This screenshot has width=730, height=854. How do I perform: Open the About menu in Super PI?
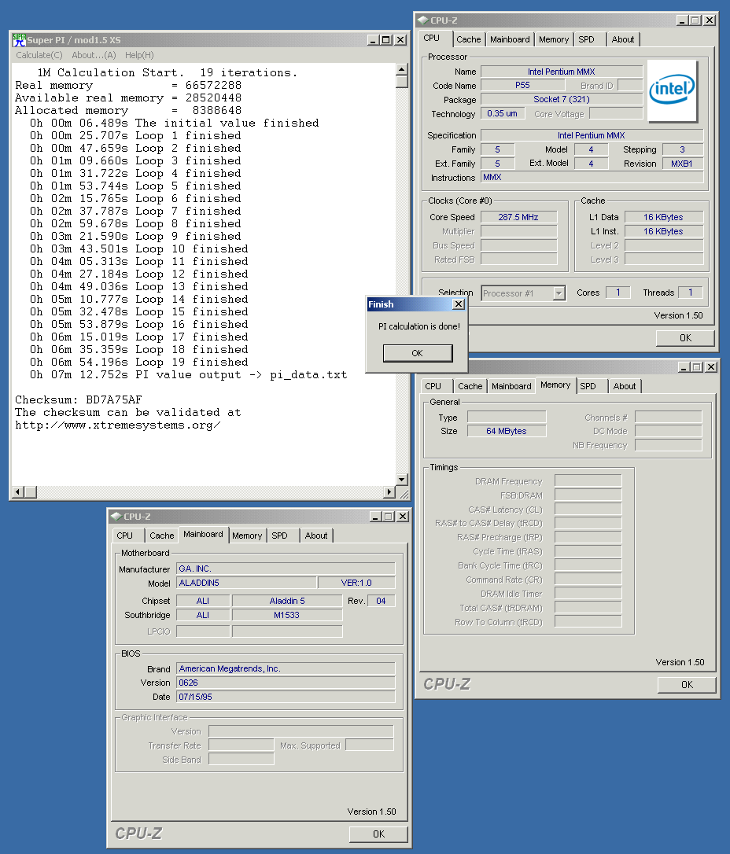(94, 55)
